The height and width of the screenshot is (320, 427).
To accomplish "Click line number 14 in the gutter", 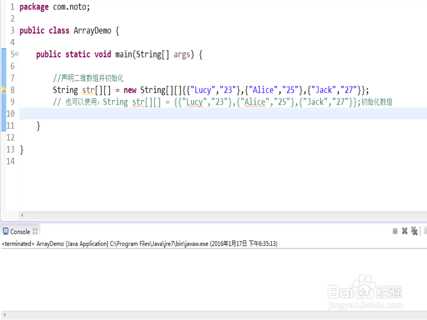I will (10, 161).
